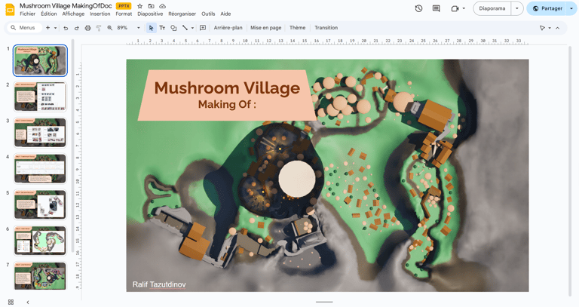Open the Diapositive menu

coord(150,14)
